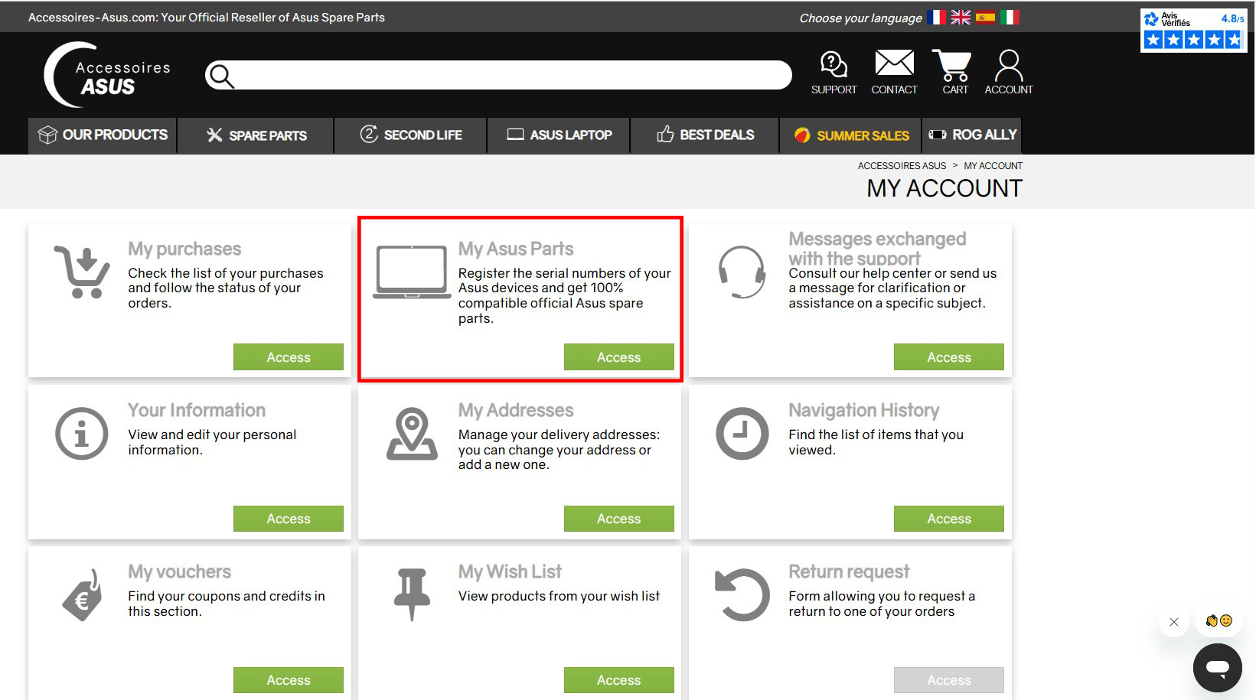Dismiss the chat greeting popup
Screen dimensions: 1256x700
[1174, 622]
